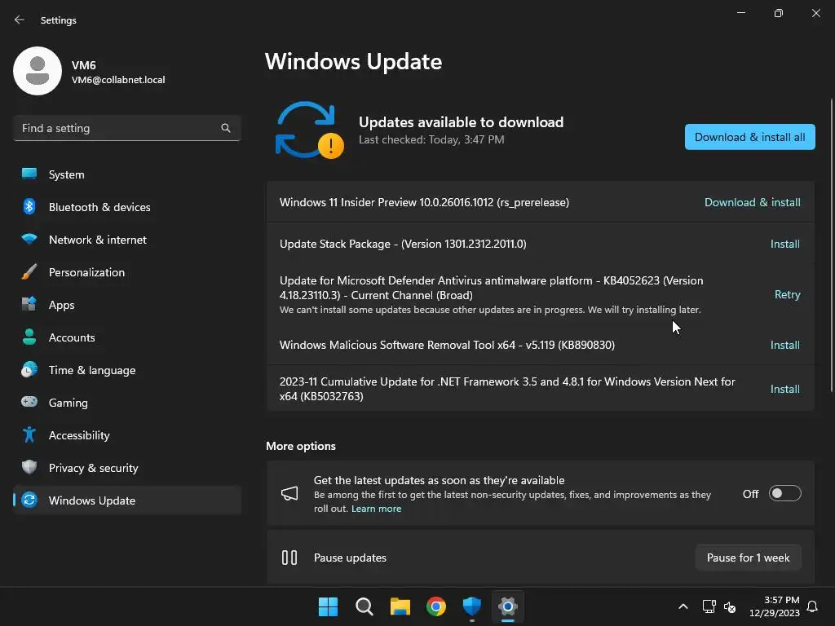Click the network status tray icon
Image resolution: width=835 pixels, height=626 pixels.
tap(709, 606)
